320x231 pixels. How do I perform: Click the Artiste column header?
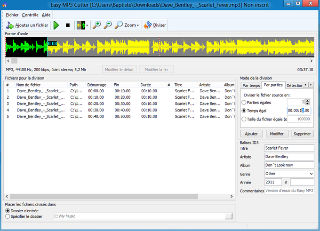[x=209, y=85]
